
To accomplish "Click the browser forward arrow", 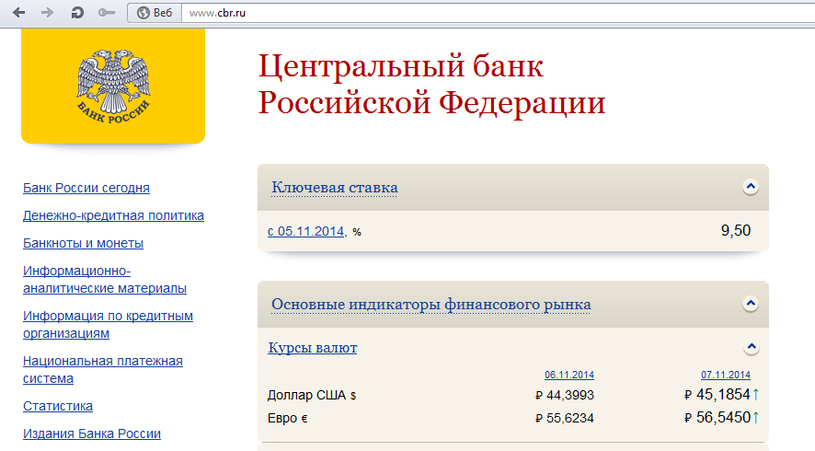I will [48, 13].
